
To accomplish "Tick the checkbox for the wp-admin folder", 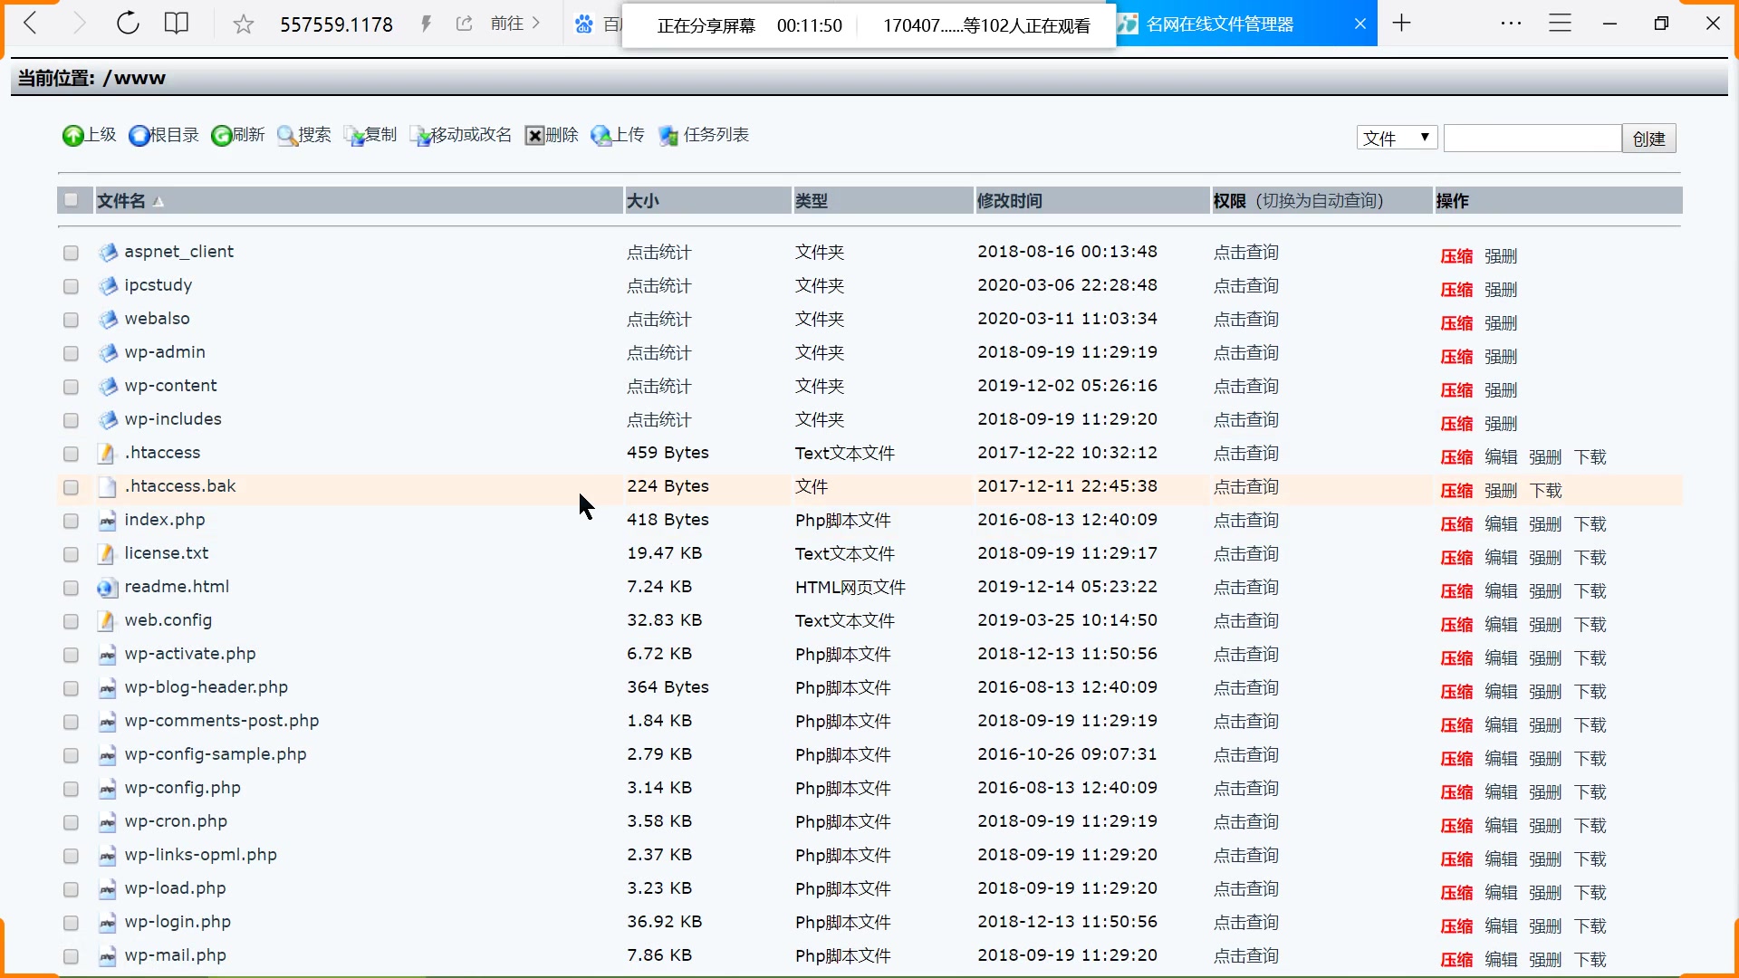I will [71, 353].
